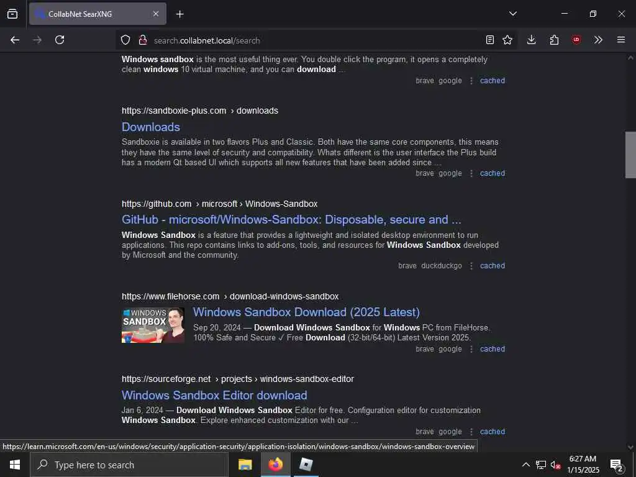Click the insecure connection padlock icon

pyautogui.click(x=143, y=40)
